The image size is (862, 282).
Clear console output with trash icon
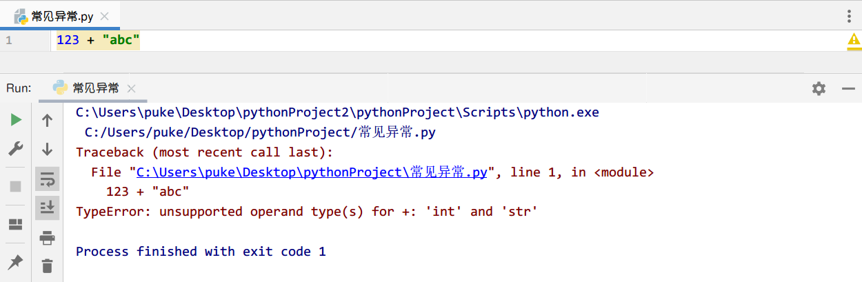47,265
